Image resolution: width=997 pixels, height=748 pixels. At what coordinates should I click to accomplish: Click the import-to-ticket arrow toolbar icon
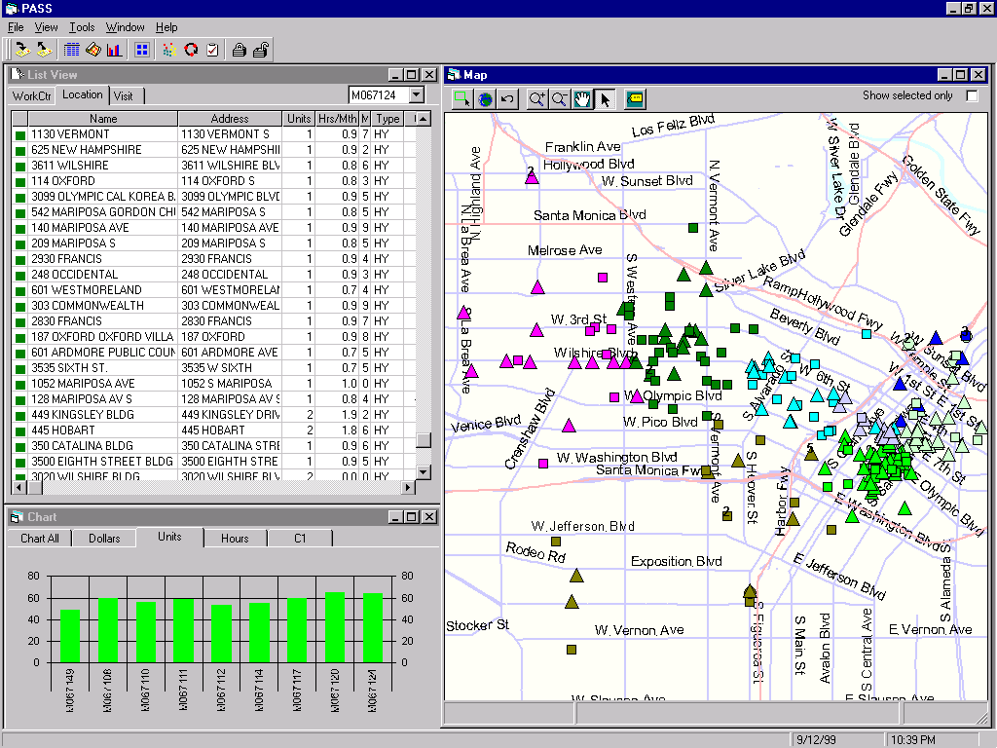(23, 50)
